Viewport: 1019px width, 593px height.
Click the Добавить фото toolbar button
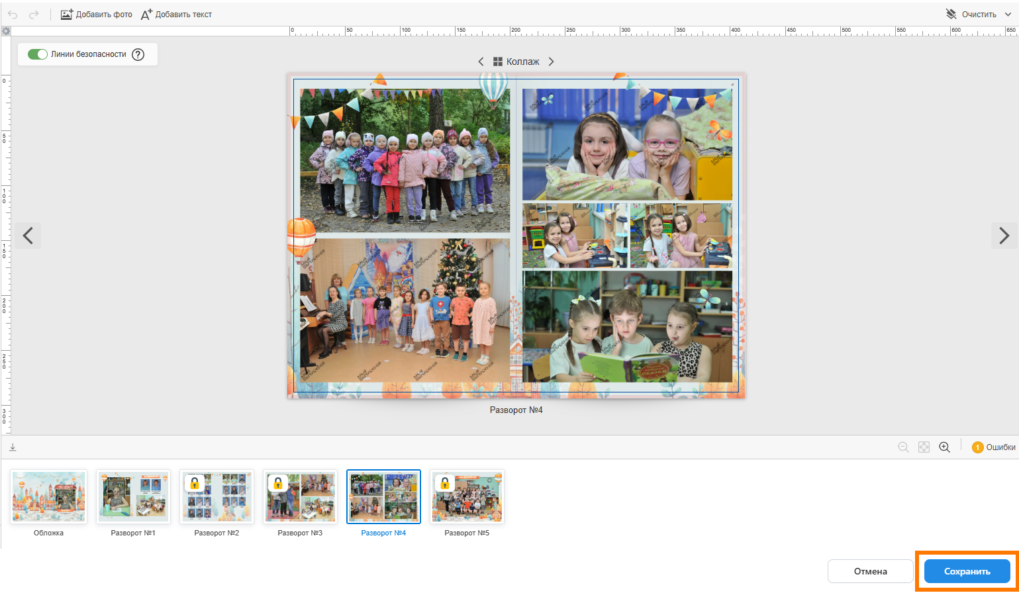(97, 14)
